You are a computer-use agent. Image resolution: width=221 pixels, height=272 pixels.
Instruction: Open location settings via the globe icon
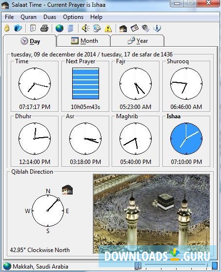pyautogui.click(x=60, y=28)
